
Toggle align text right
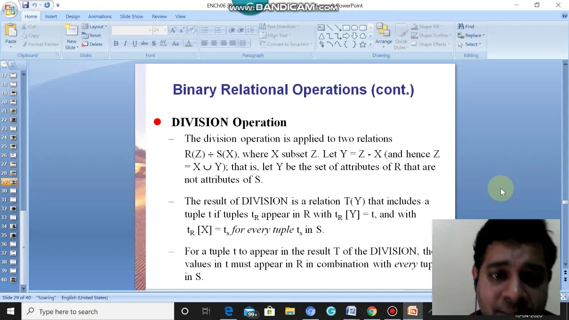point(223,43)
